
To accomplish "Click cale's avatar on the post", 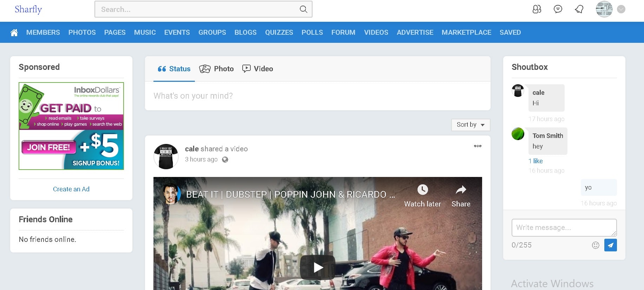I will click(x=166, y=156).
